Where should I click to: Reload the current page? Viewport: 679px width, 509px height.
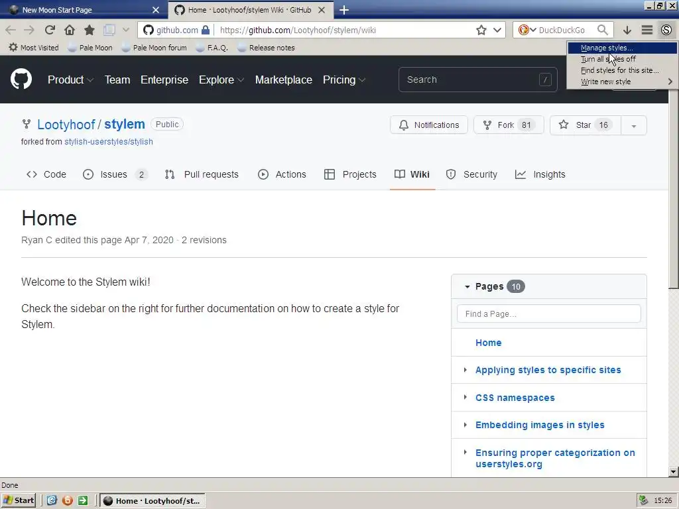[x=50, y=30]
